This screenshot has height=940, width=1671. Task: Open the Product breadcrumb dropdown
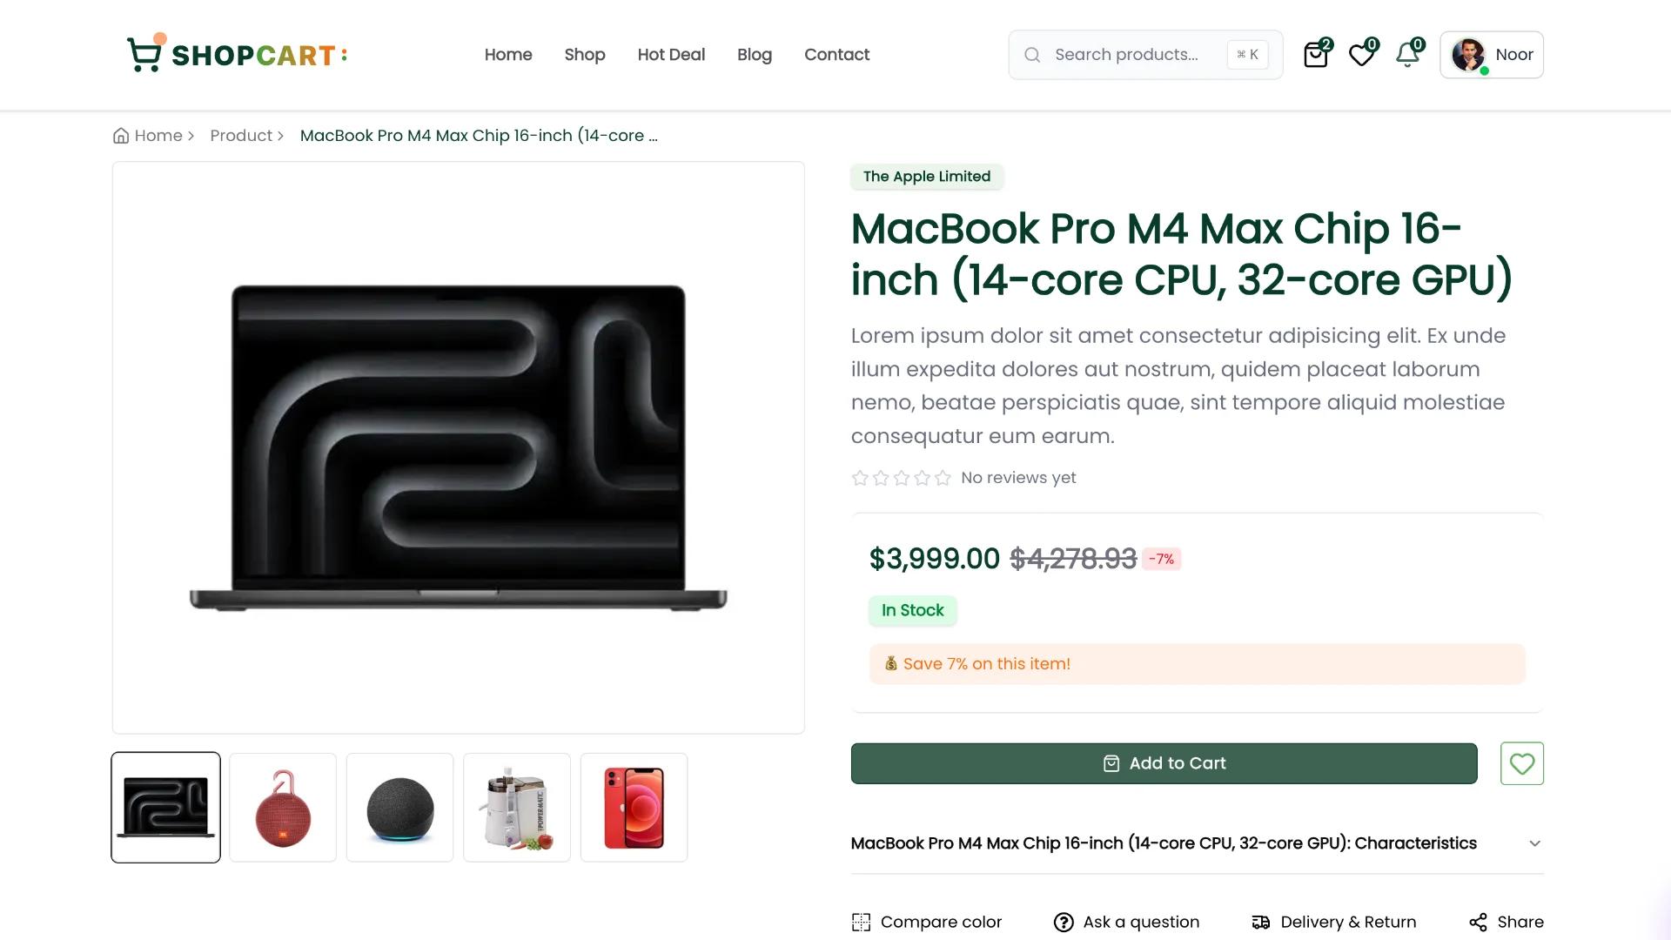point(241,135)
